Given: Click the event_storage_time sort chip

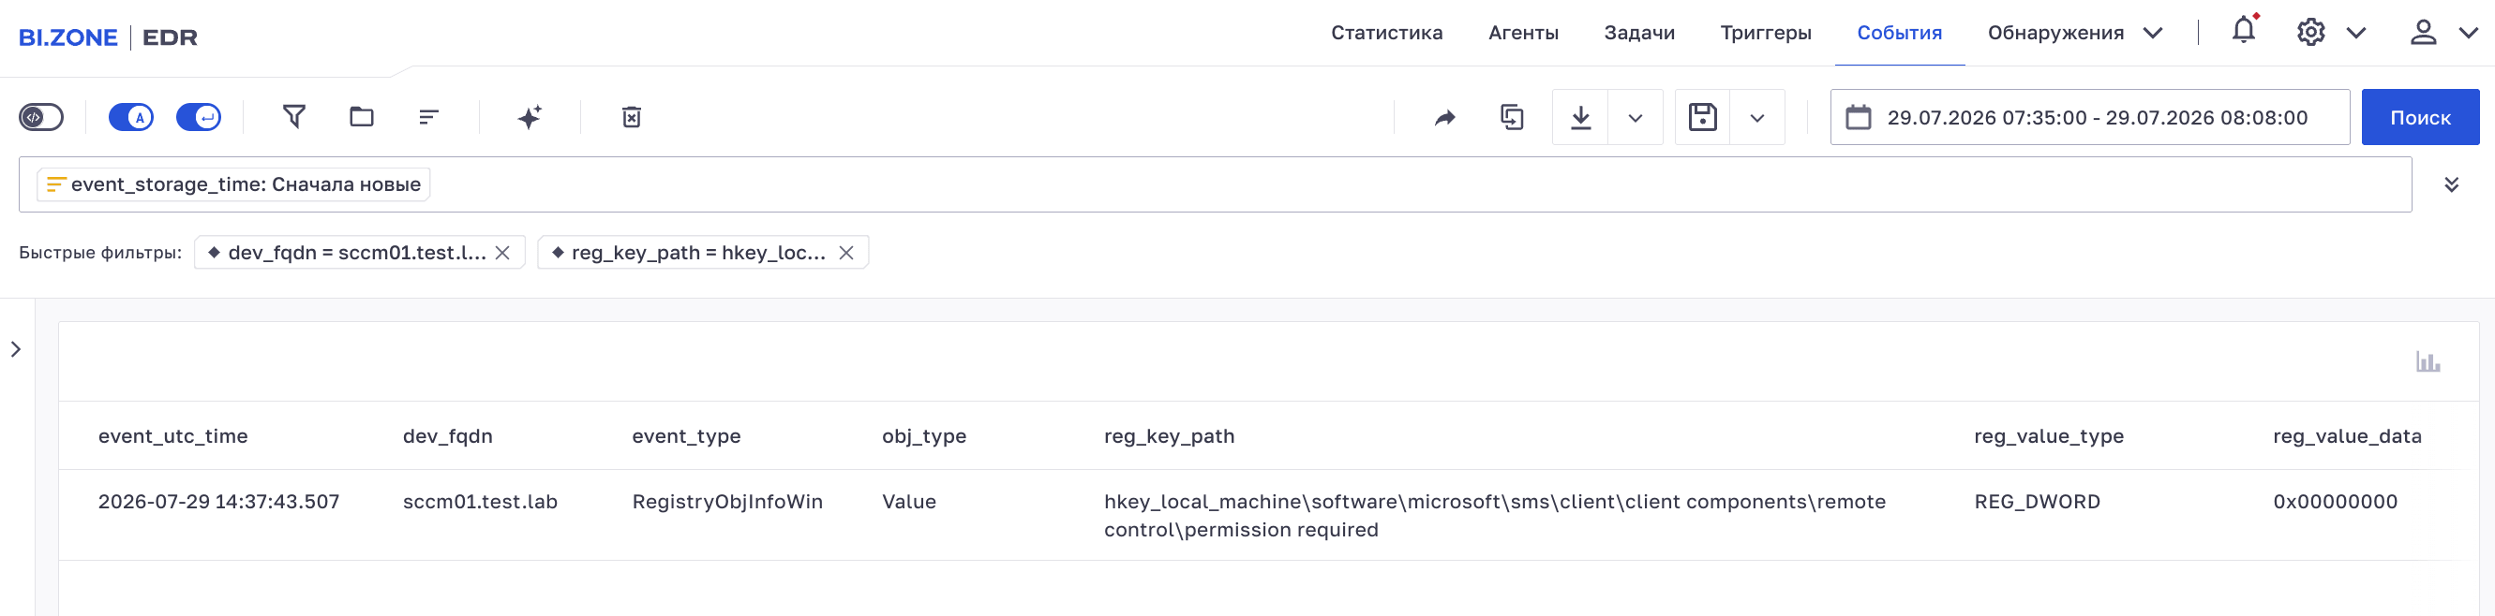Looking at the screenshot, I should click(x=233, y=183).
